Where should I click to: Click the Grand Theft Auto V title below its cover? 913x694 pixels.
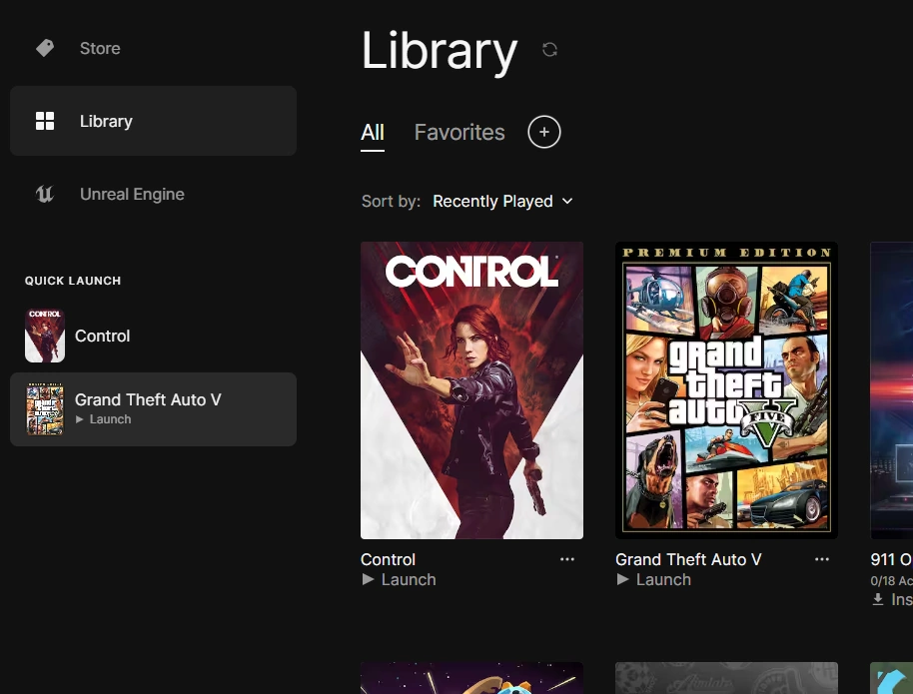tap(688, 559)
